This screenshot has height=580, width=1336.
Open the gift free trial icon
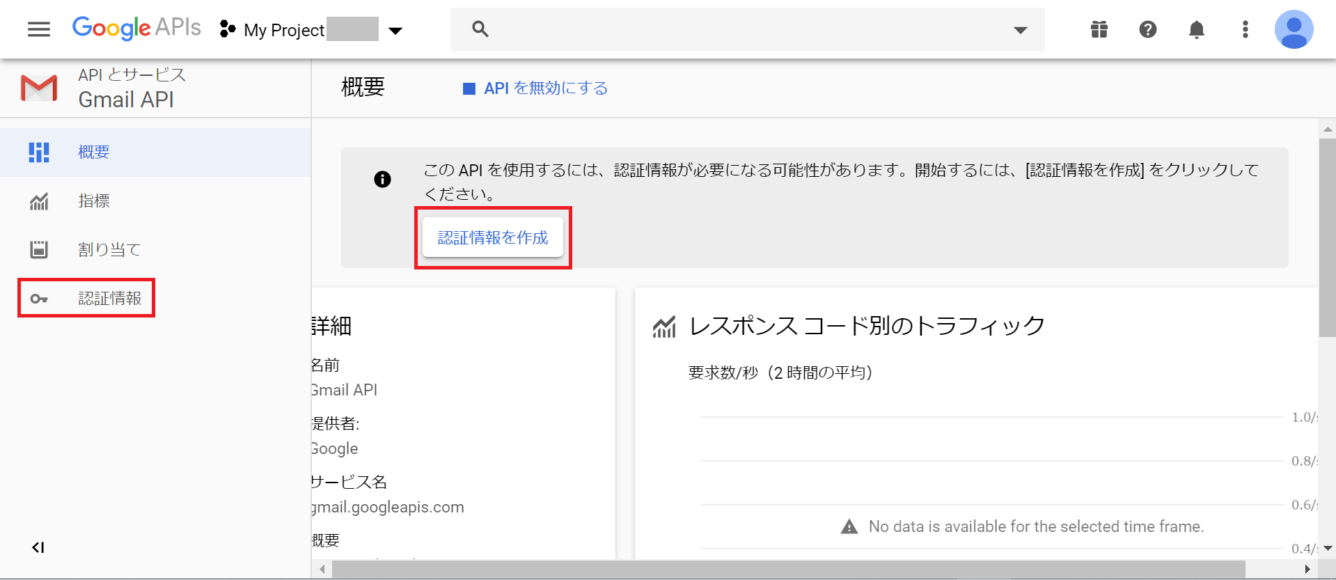pyautogui.click(x=1099, y=29)
